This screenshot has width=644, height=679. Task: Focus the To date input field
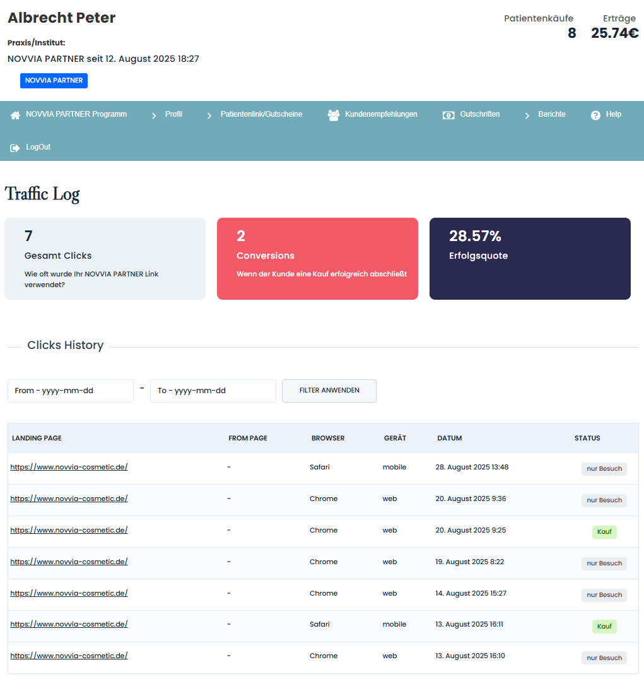[x=213, y=391]
